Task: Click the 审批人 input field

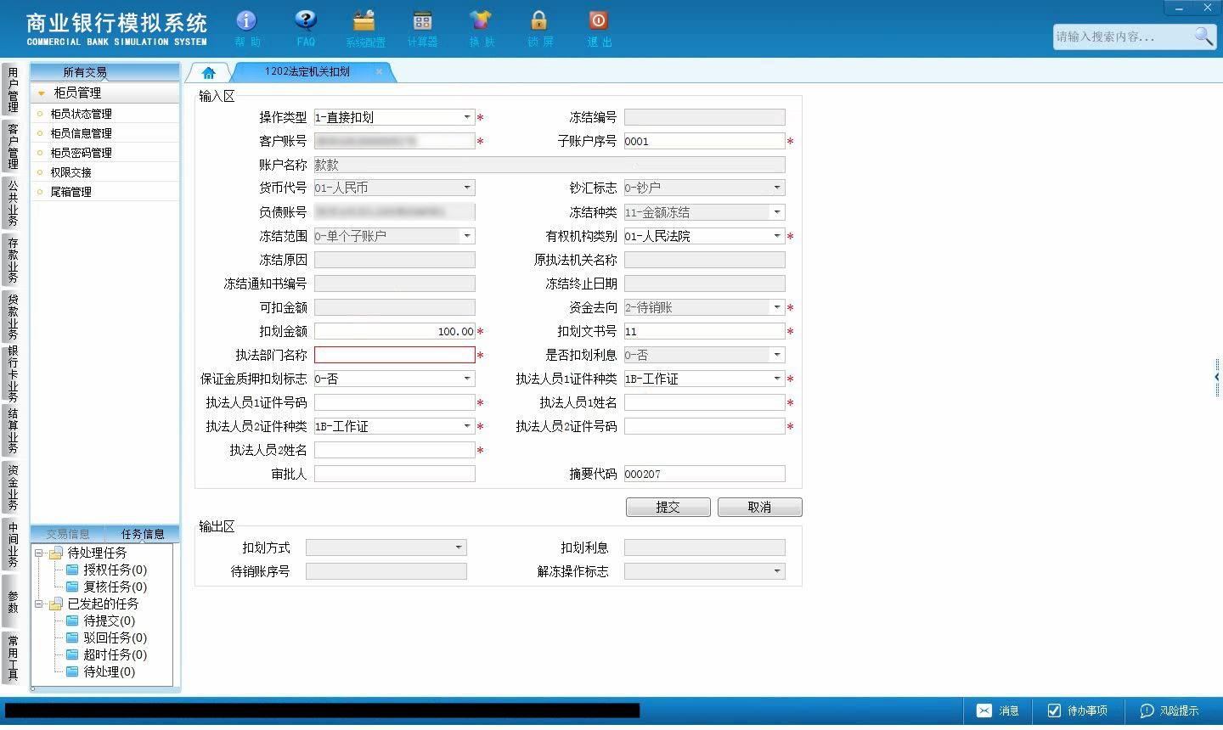Action: tap(395, 474)
